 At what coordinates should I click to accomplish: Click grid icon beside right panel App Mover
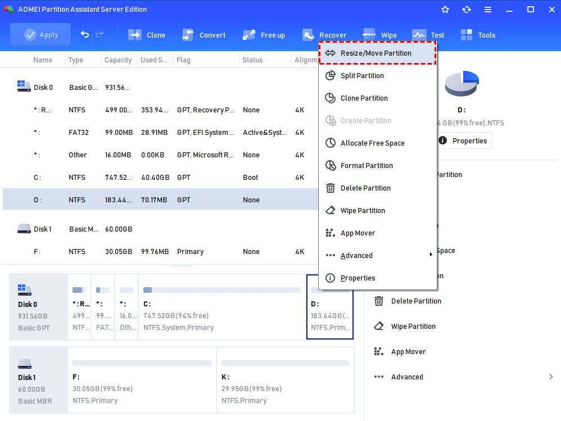pyautogui.click(x=379, y=352)
